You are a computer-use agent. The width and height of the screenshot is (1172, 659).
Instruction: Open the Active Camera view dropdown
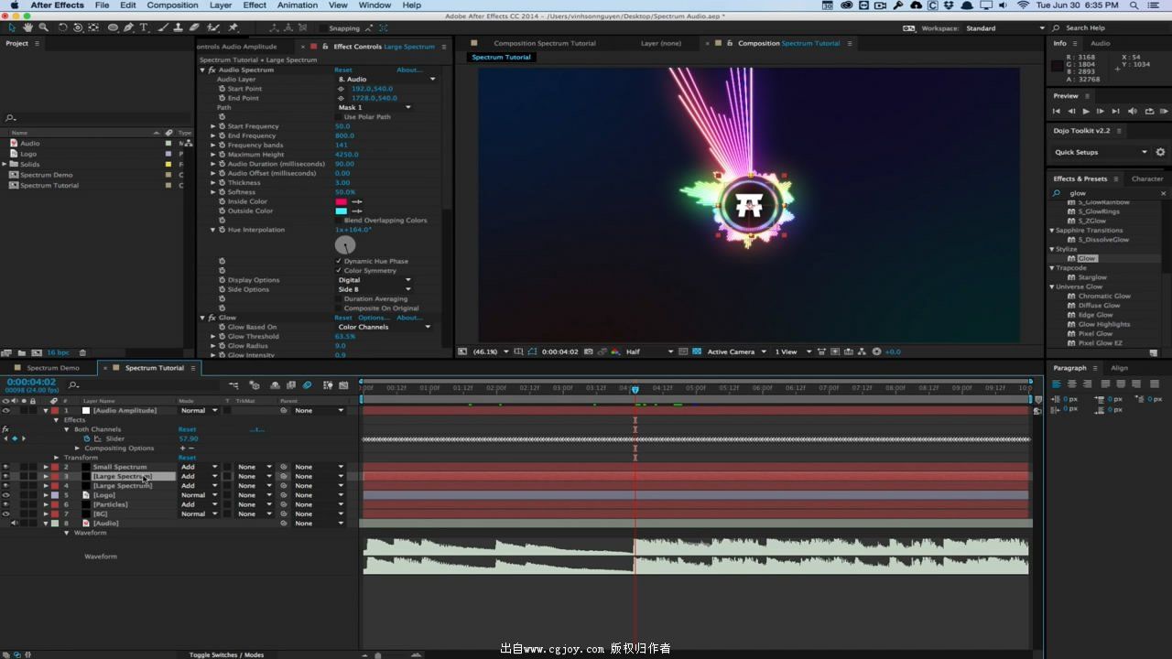(x=737, y=351)
